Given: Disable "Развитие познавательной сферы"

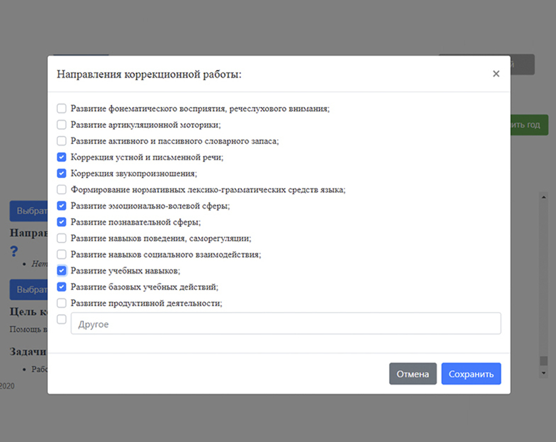Looking at the screenshot, I should 61,222.
